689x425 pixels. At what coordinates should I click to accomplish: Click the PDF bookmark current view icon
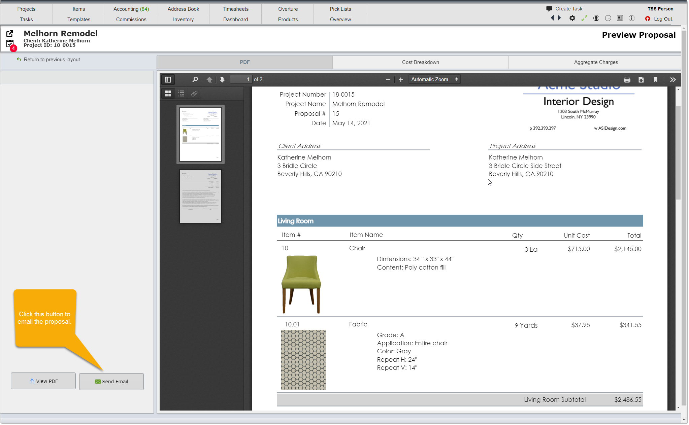click(656, 80)
